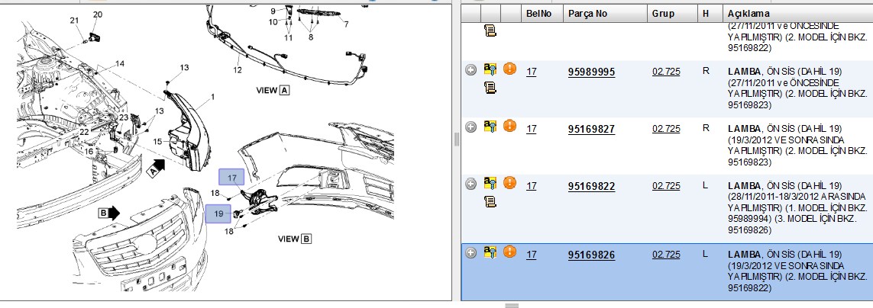Click the H column header
This screenshot has width=873, height=308.
[x=709, y=14]
